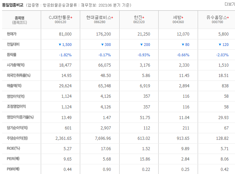Click the 외국인취득률(%) row label
This screenshot has height=174, width=235.
tap(19, 75)
